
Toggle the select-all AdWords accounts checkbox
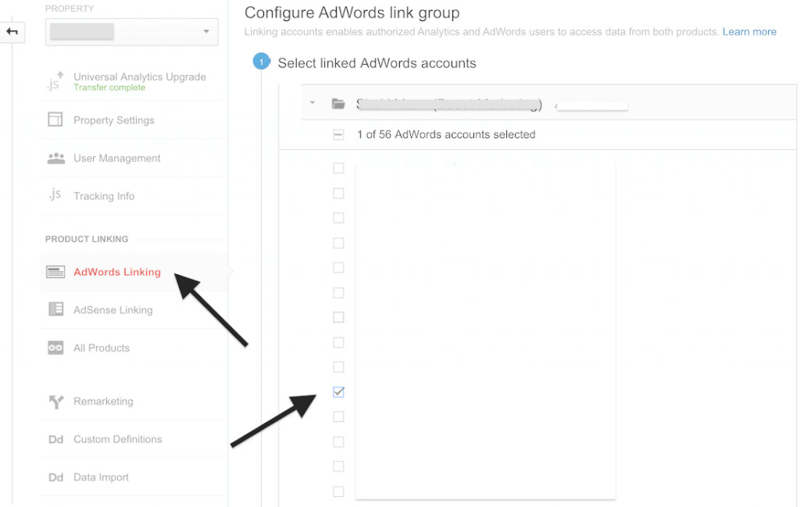338,134
